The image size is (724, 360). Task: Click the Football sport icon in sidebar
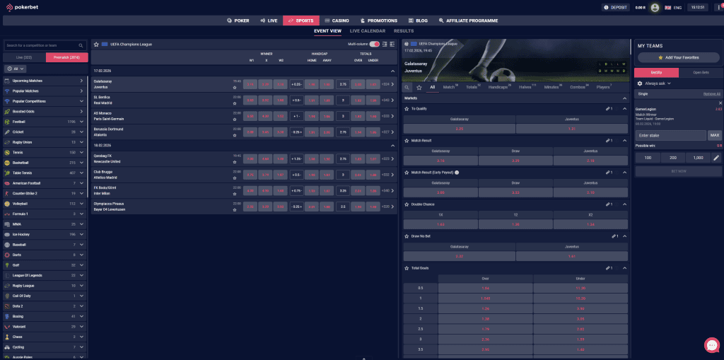point(7,122)
